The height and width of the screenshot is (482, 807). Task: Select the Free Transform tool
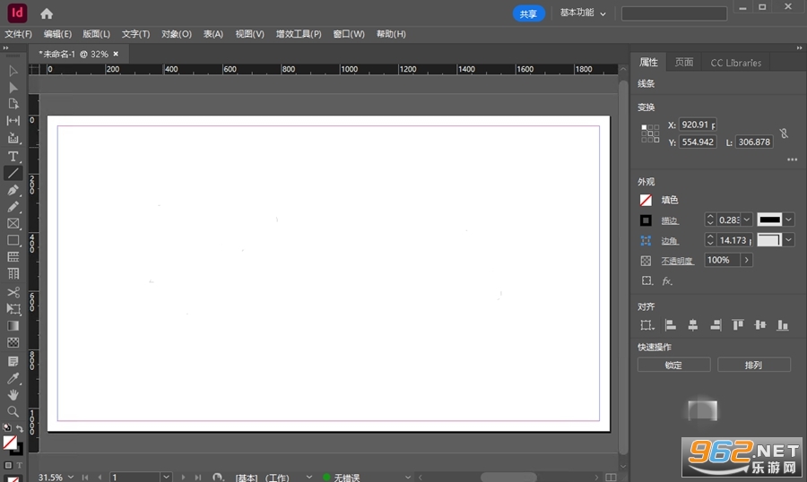coord(13,309)
